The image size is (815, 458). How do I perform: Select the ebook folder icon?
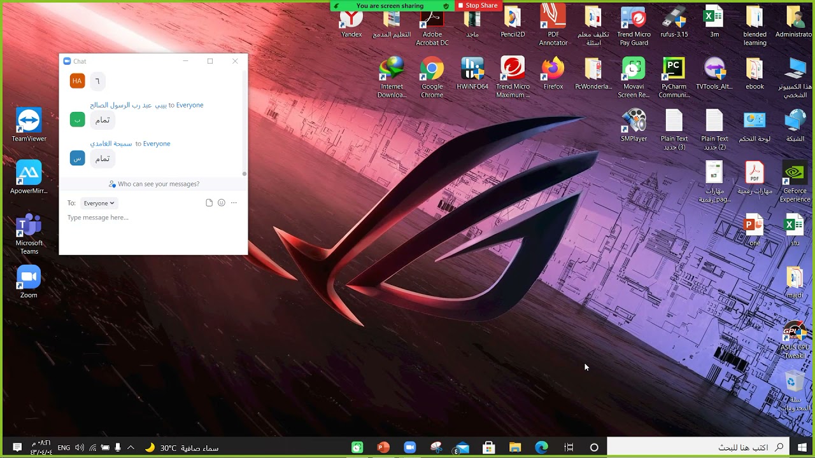pyautogui.click(x=755, y=74)
